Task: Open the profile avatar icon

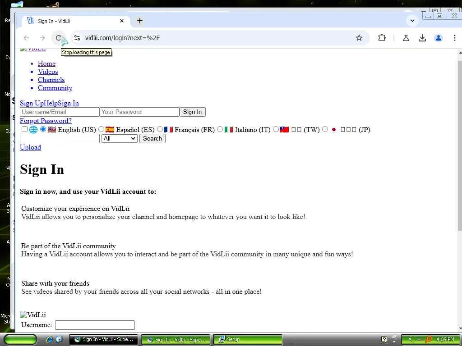Action: point(439,38)
